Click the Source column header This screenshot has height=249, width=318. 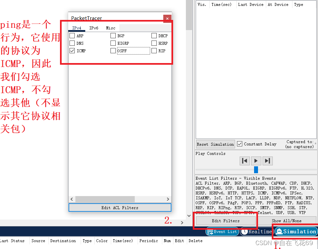click(39, 241)
